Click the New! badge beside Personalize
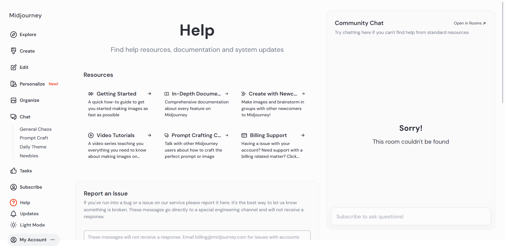 click(x=53, y=84)
